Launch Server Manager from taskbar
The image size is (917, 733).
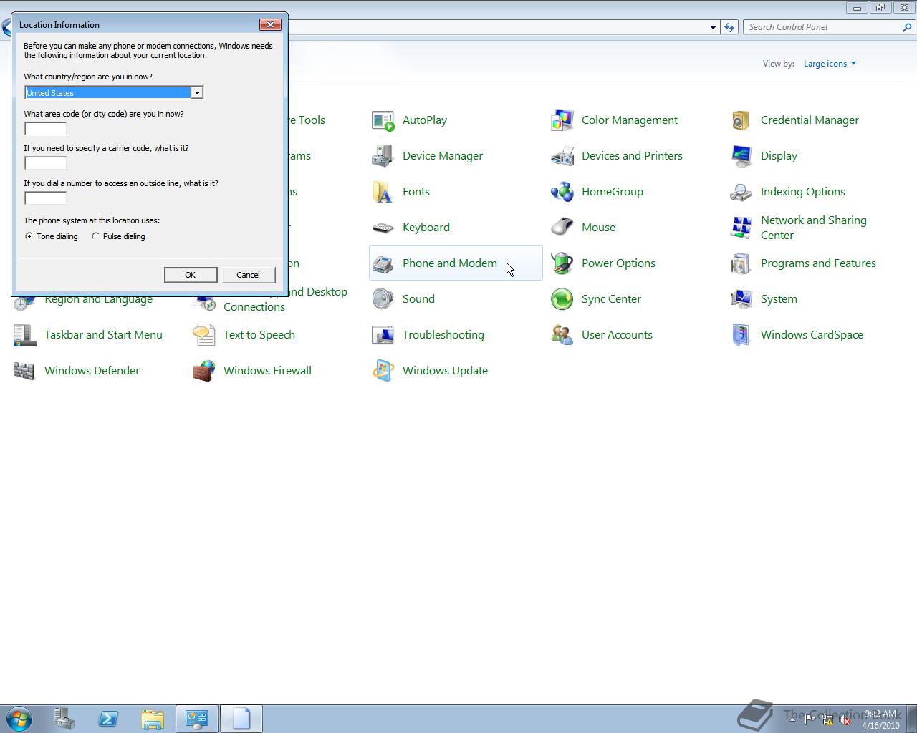click(64, 719)
